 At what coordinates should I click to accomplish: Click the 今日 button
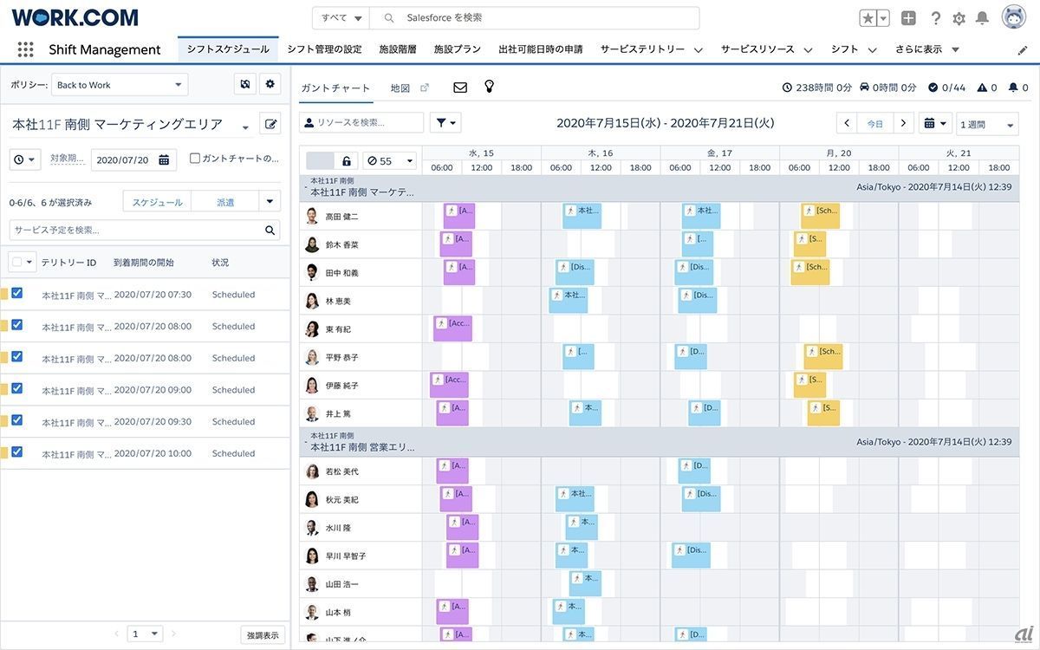875,124
